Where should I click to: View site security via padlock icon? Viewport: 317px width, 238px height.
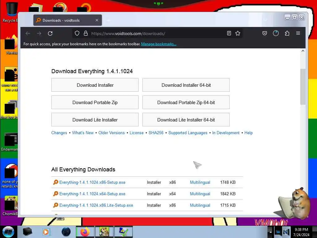point(86,33)
